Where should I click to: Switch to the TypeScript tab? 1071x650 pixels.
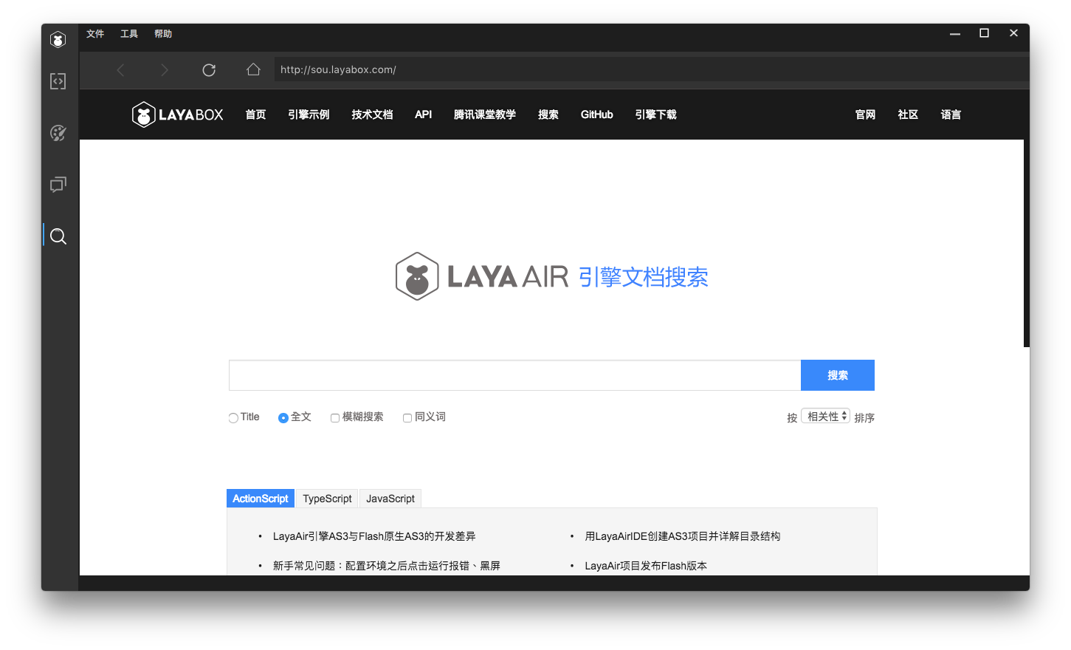[327, 499]
